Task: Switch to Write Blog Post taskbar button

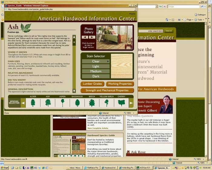Action: pyautogui.click(x=127, y=168)
